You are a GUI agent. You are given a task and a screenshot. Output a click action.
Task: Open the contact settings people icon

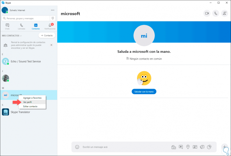(x=6, y=45)
